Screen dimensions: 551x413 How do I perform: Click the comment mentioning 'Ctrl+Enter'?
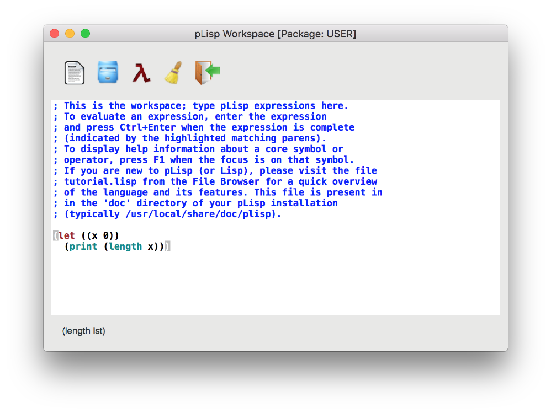[x=204, y=127]
